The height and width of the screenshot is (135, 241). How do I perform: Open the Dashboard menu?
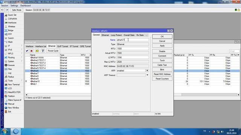[x=25, y=6]
